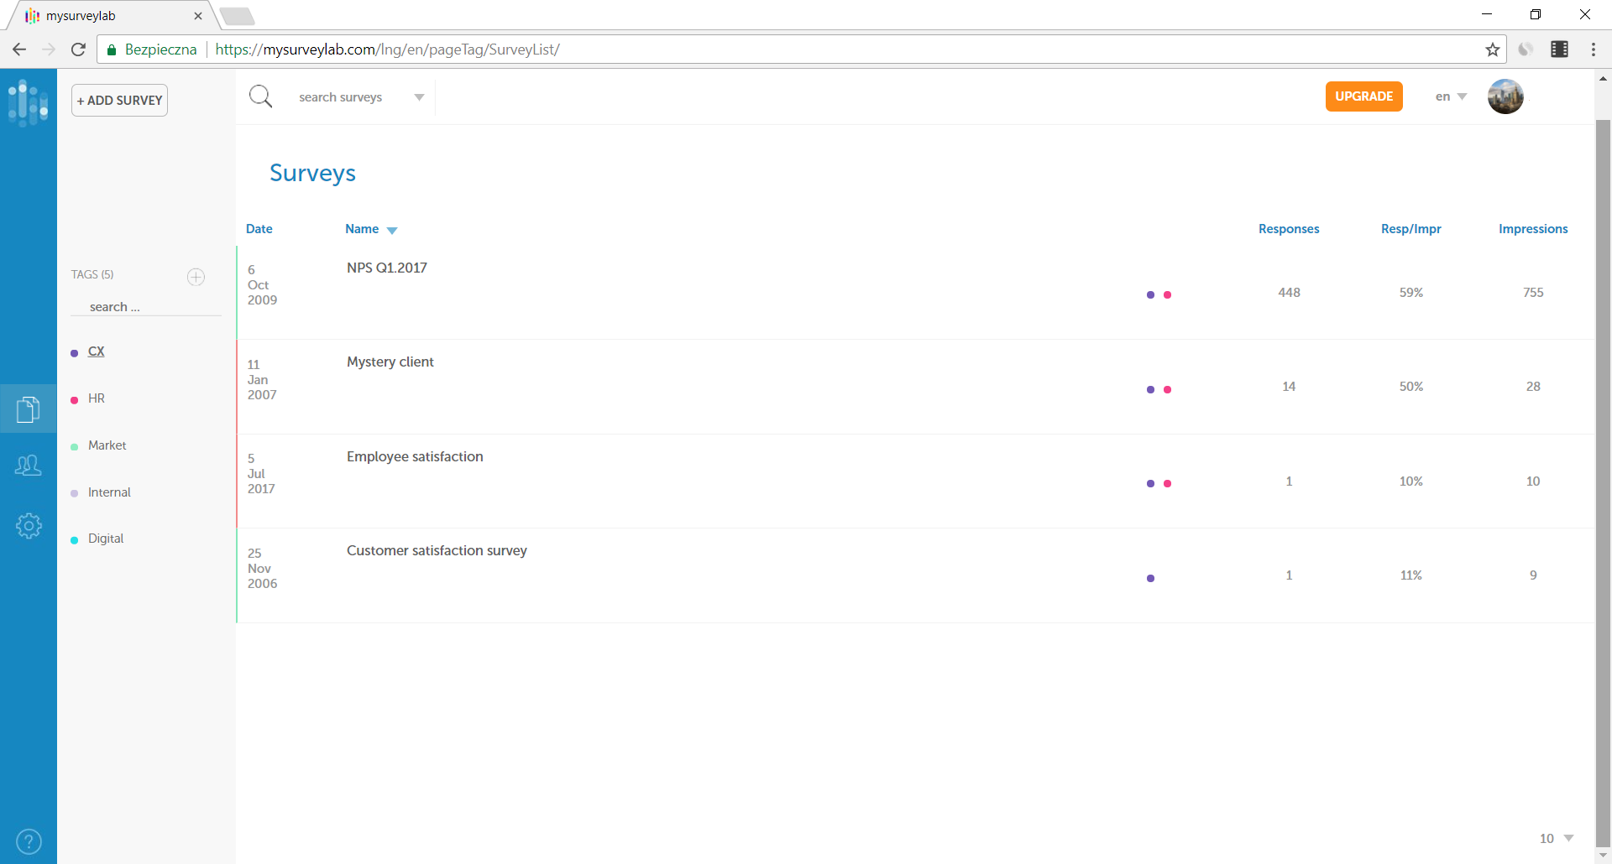Click the browser address bar URL
Screen dimensions: 1612x864
pos(387,49)
